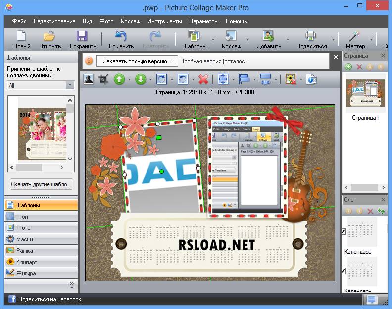This screenshot has width=392, height=309.
Task: Add new page with green plus
Action: coord(348,67)
